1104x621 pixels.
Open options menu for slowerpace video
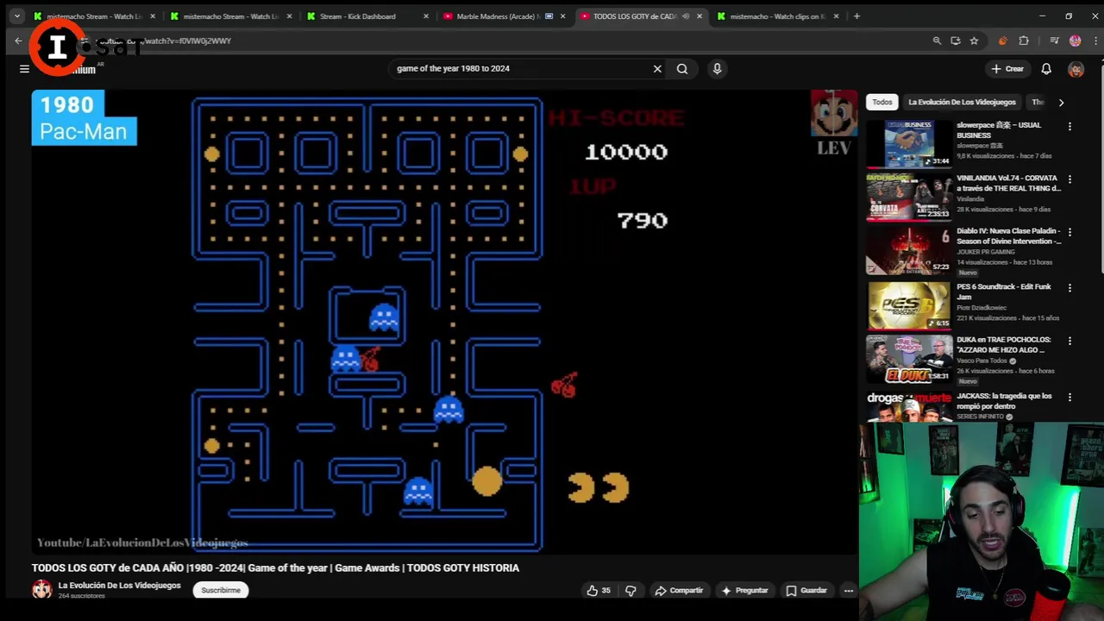tap(1069, 127)
